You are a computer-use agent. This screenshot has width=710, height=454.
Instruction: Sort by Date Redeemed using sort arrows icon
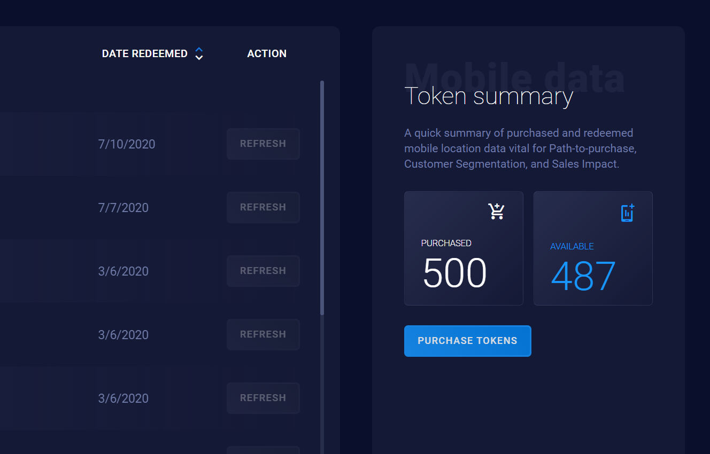pos(199,53)
